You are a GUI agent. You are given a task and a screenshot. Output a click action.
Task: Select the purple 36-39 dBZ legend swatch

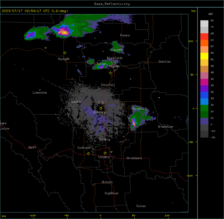[x=204, y=89]
